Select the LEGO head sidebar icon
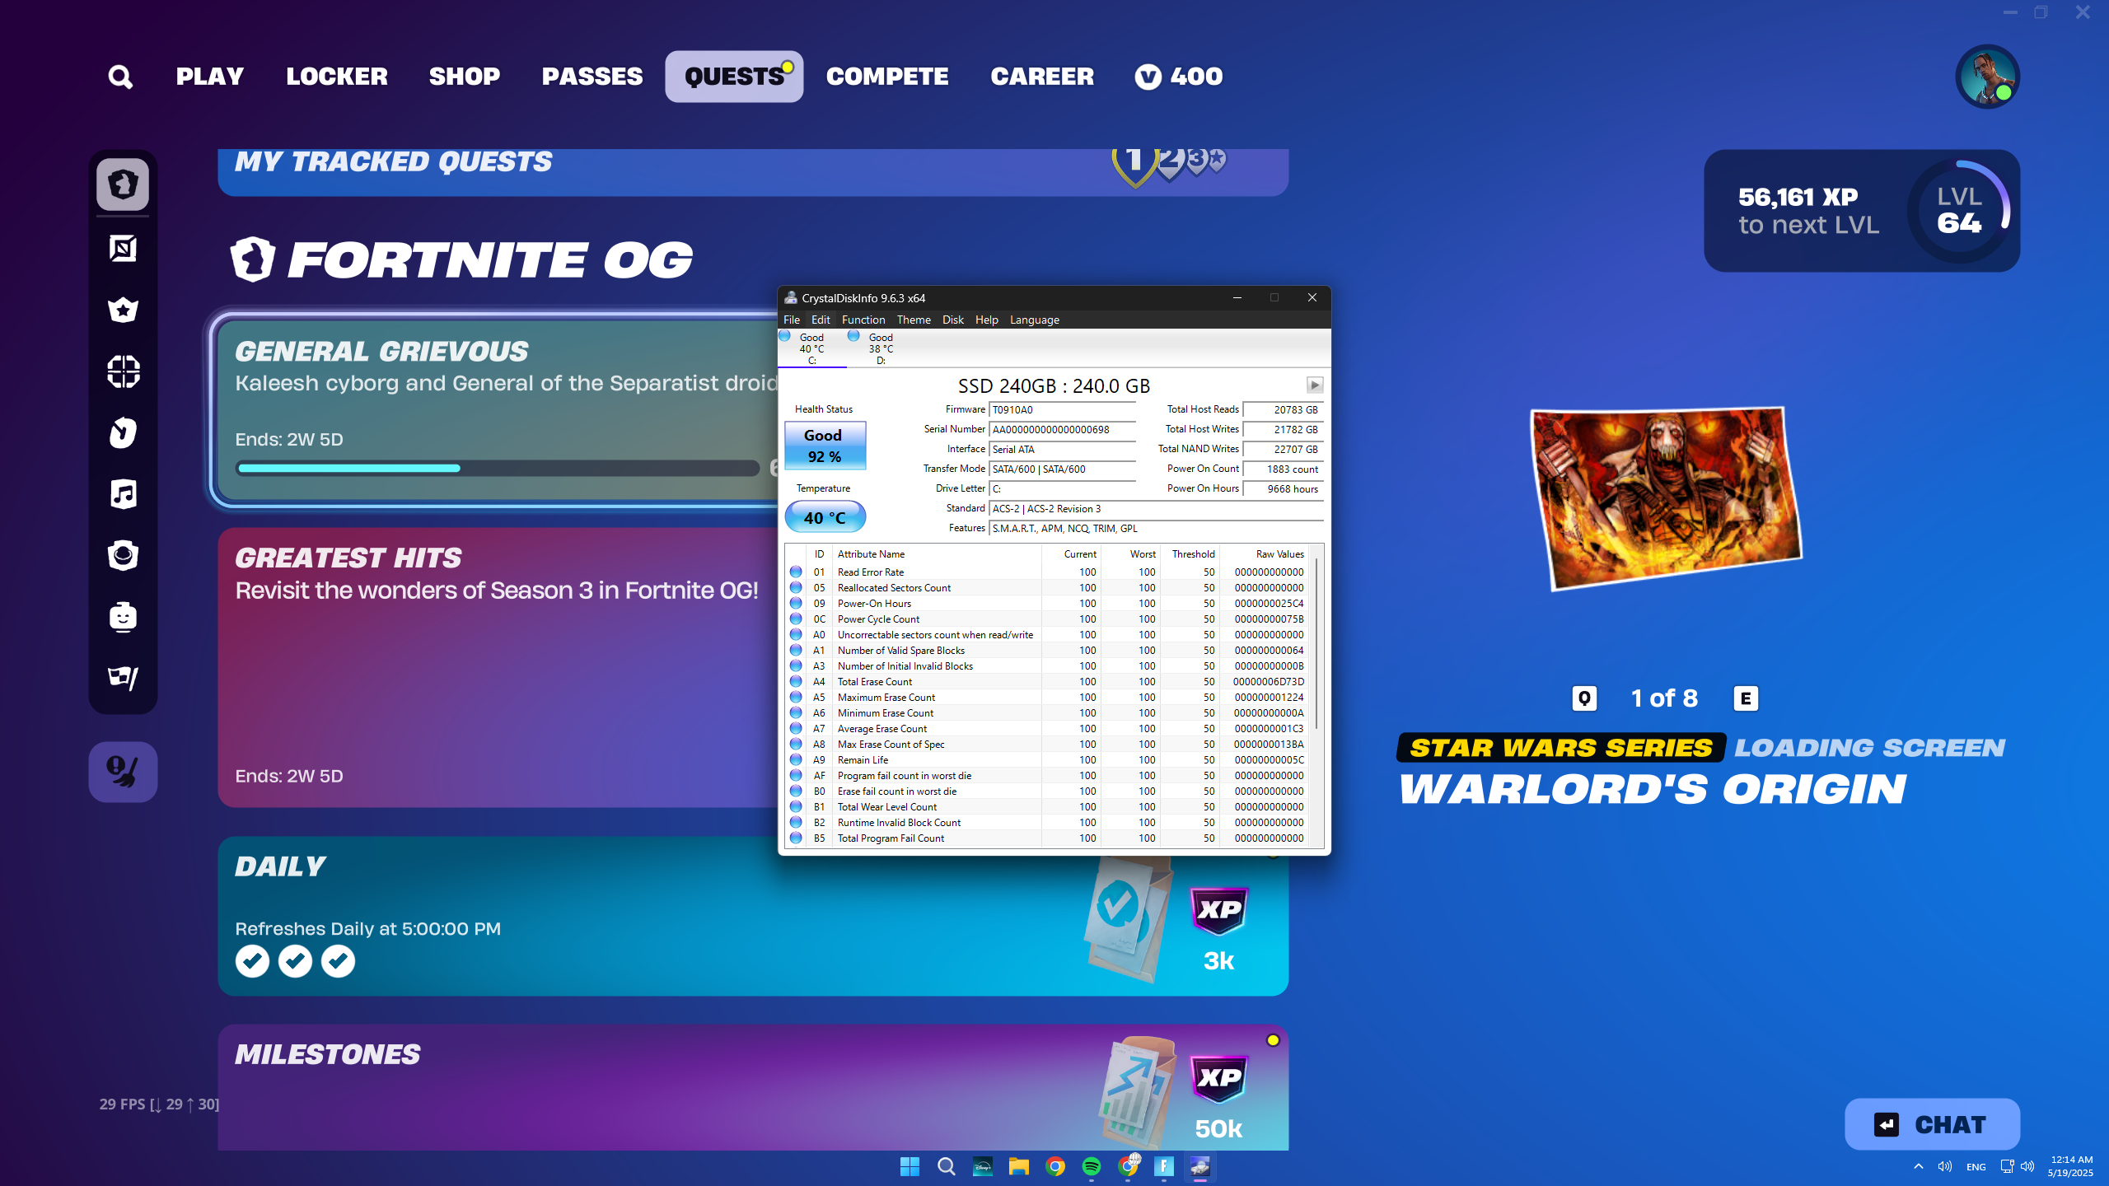The height and width of the screenshot is (1186, 2109). [123, 617]
